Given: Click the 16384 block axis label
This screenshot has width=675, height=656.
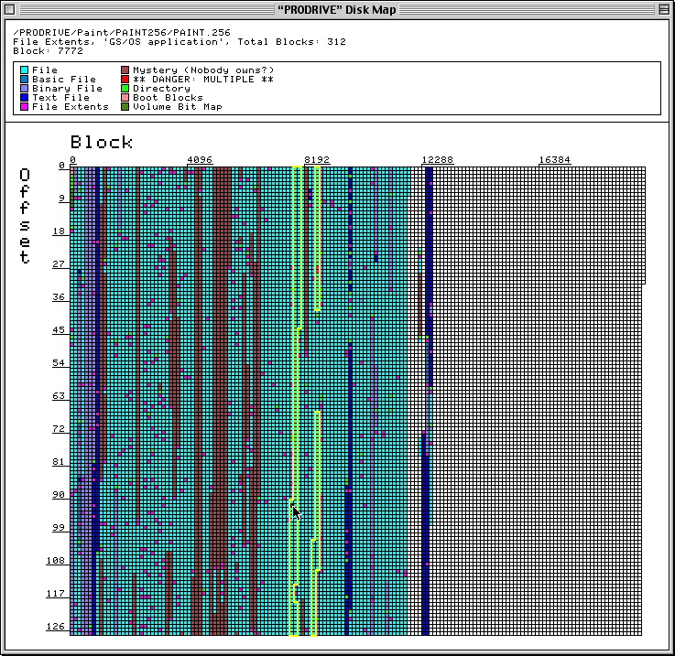Looking at the screenshot, I should (x=554, y=160).
